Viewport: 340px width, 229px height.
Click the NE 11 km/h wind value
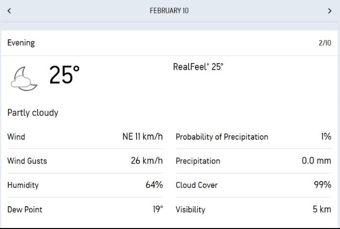[x=142, y=137]
